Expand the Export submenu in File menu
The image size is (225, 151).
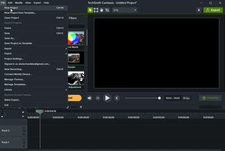(34, 54)
